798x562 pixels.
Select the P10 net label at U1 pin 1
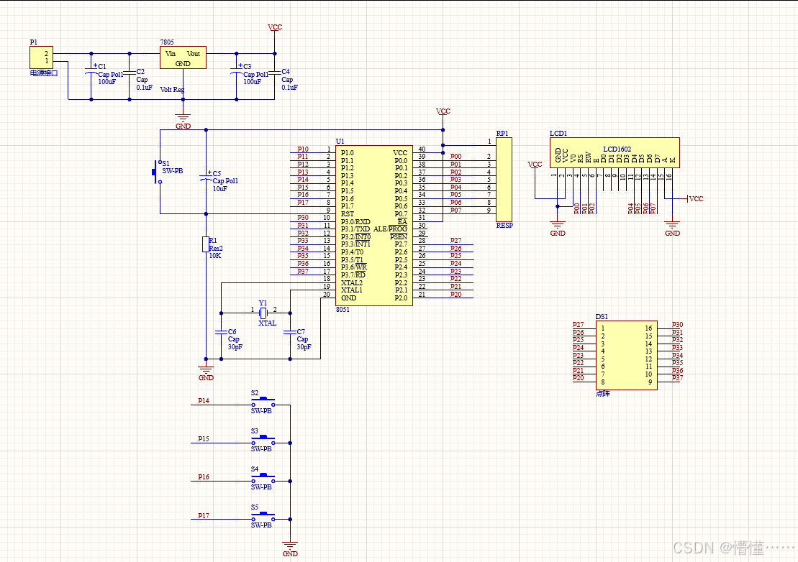click(303, 149)
